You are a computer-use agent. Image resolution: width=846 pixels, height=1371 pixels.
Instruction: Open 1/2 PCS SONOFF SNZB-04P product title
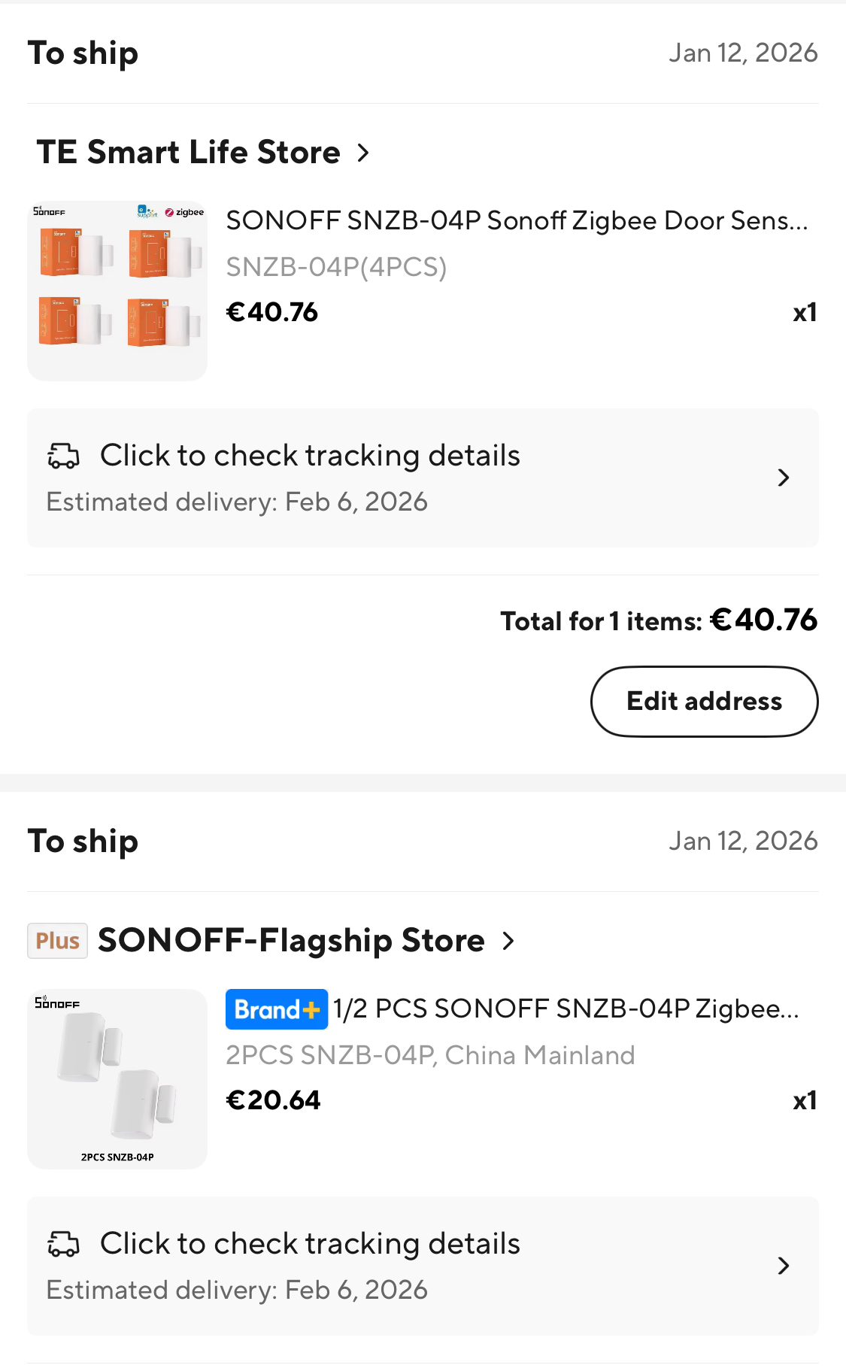[x=566, y=1009]
